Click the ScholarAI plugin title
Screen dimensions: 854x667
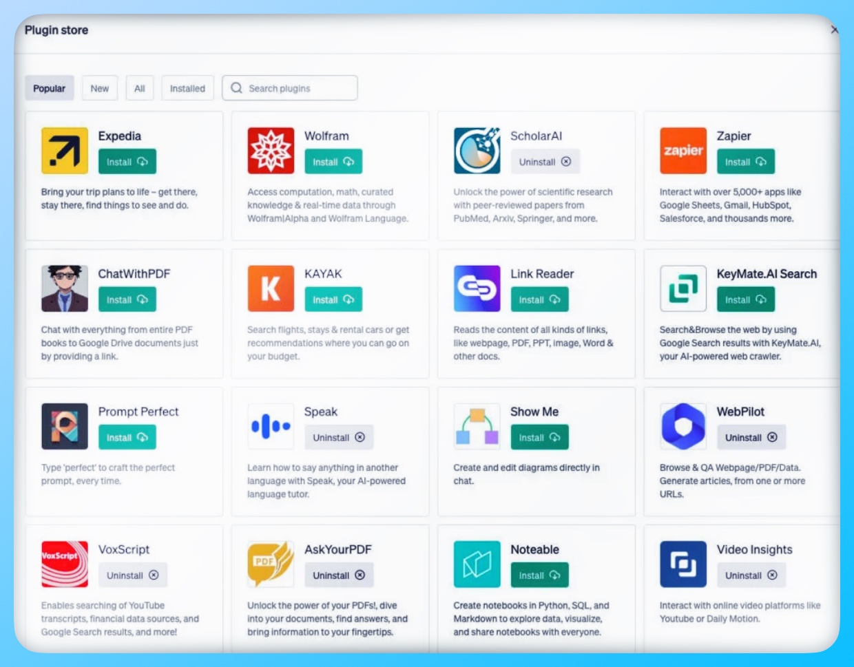[x=537, y=136]
